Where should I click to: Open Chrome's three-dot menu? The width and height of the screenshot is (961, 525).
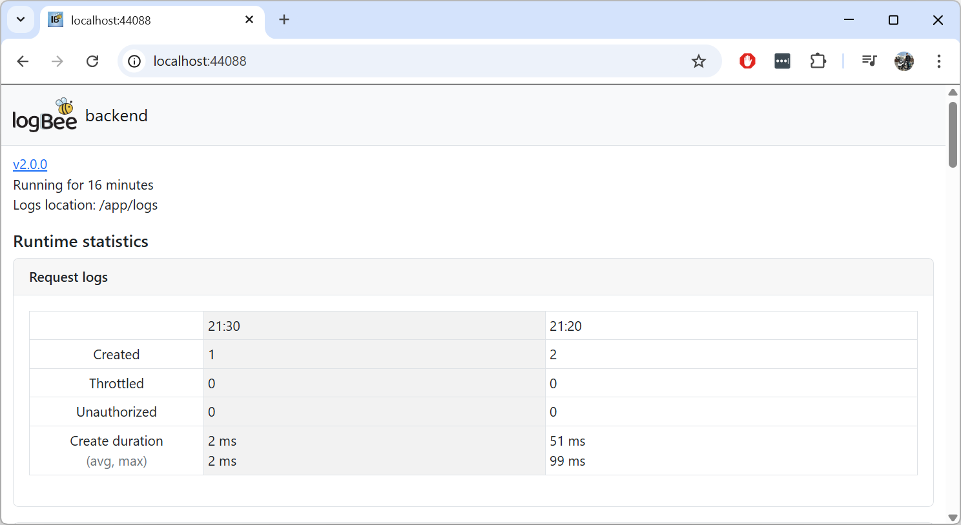pos(938,61)
